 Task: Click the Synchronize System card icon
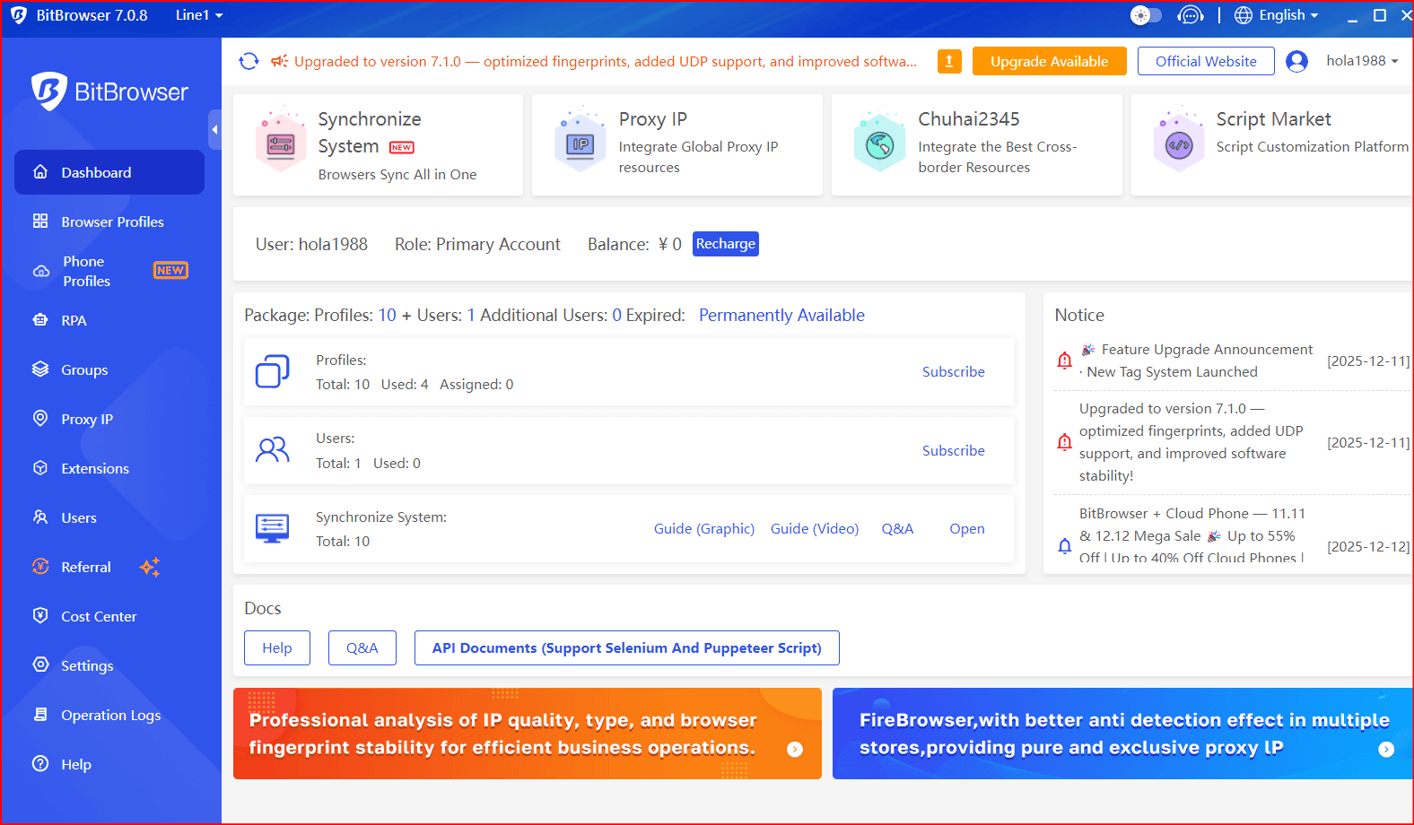(281, 143)
